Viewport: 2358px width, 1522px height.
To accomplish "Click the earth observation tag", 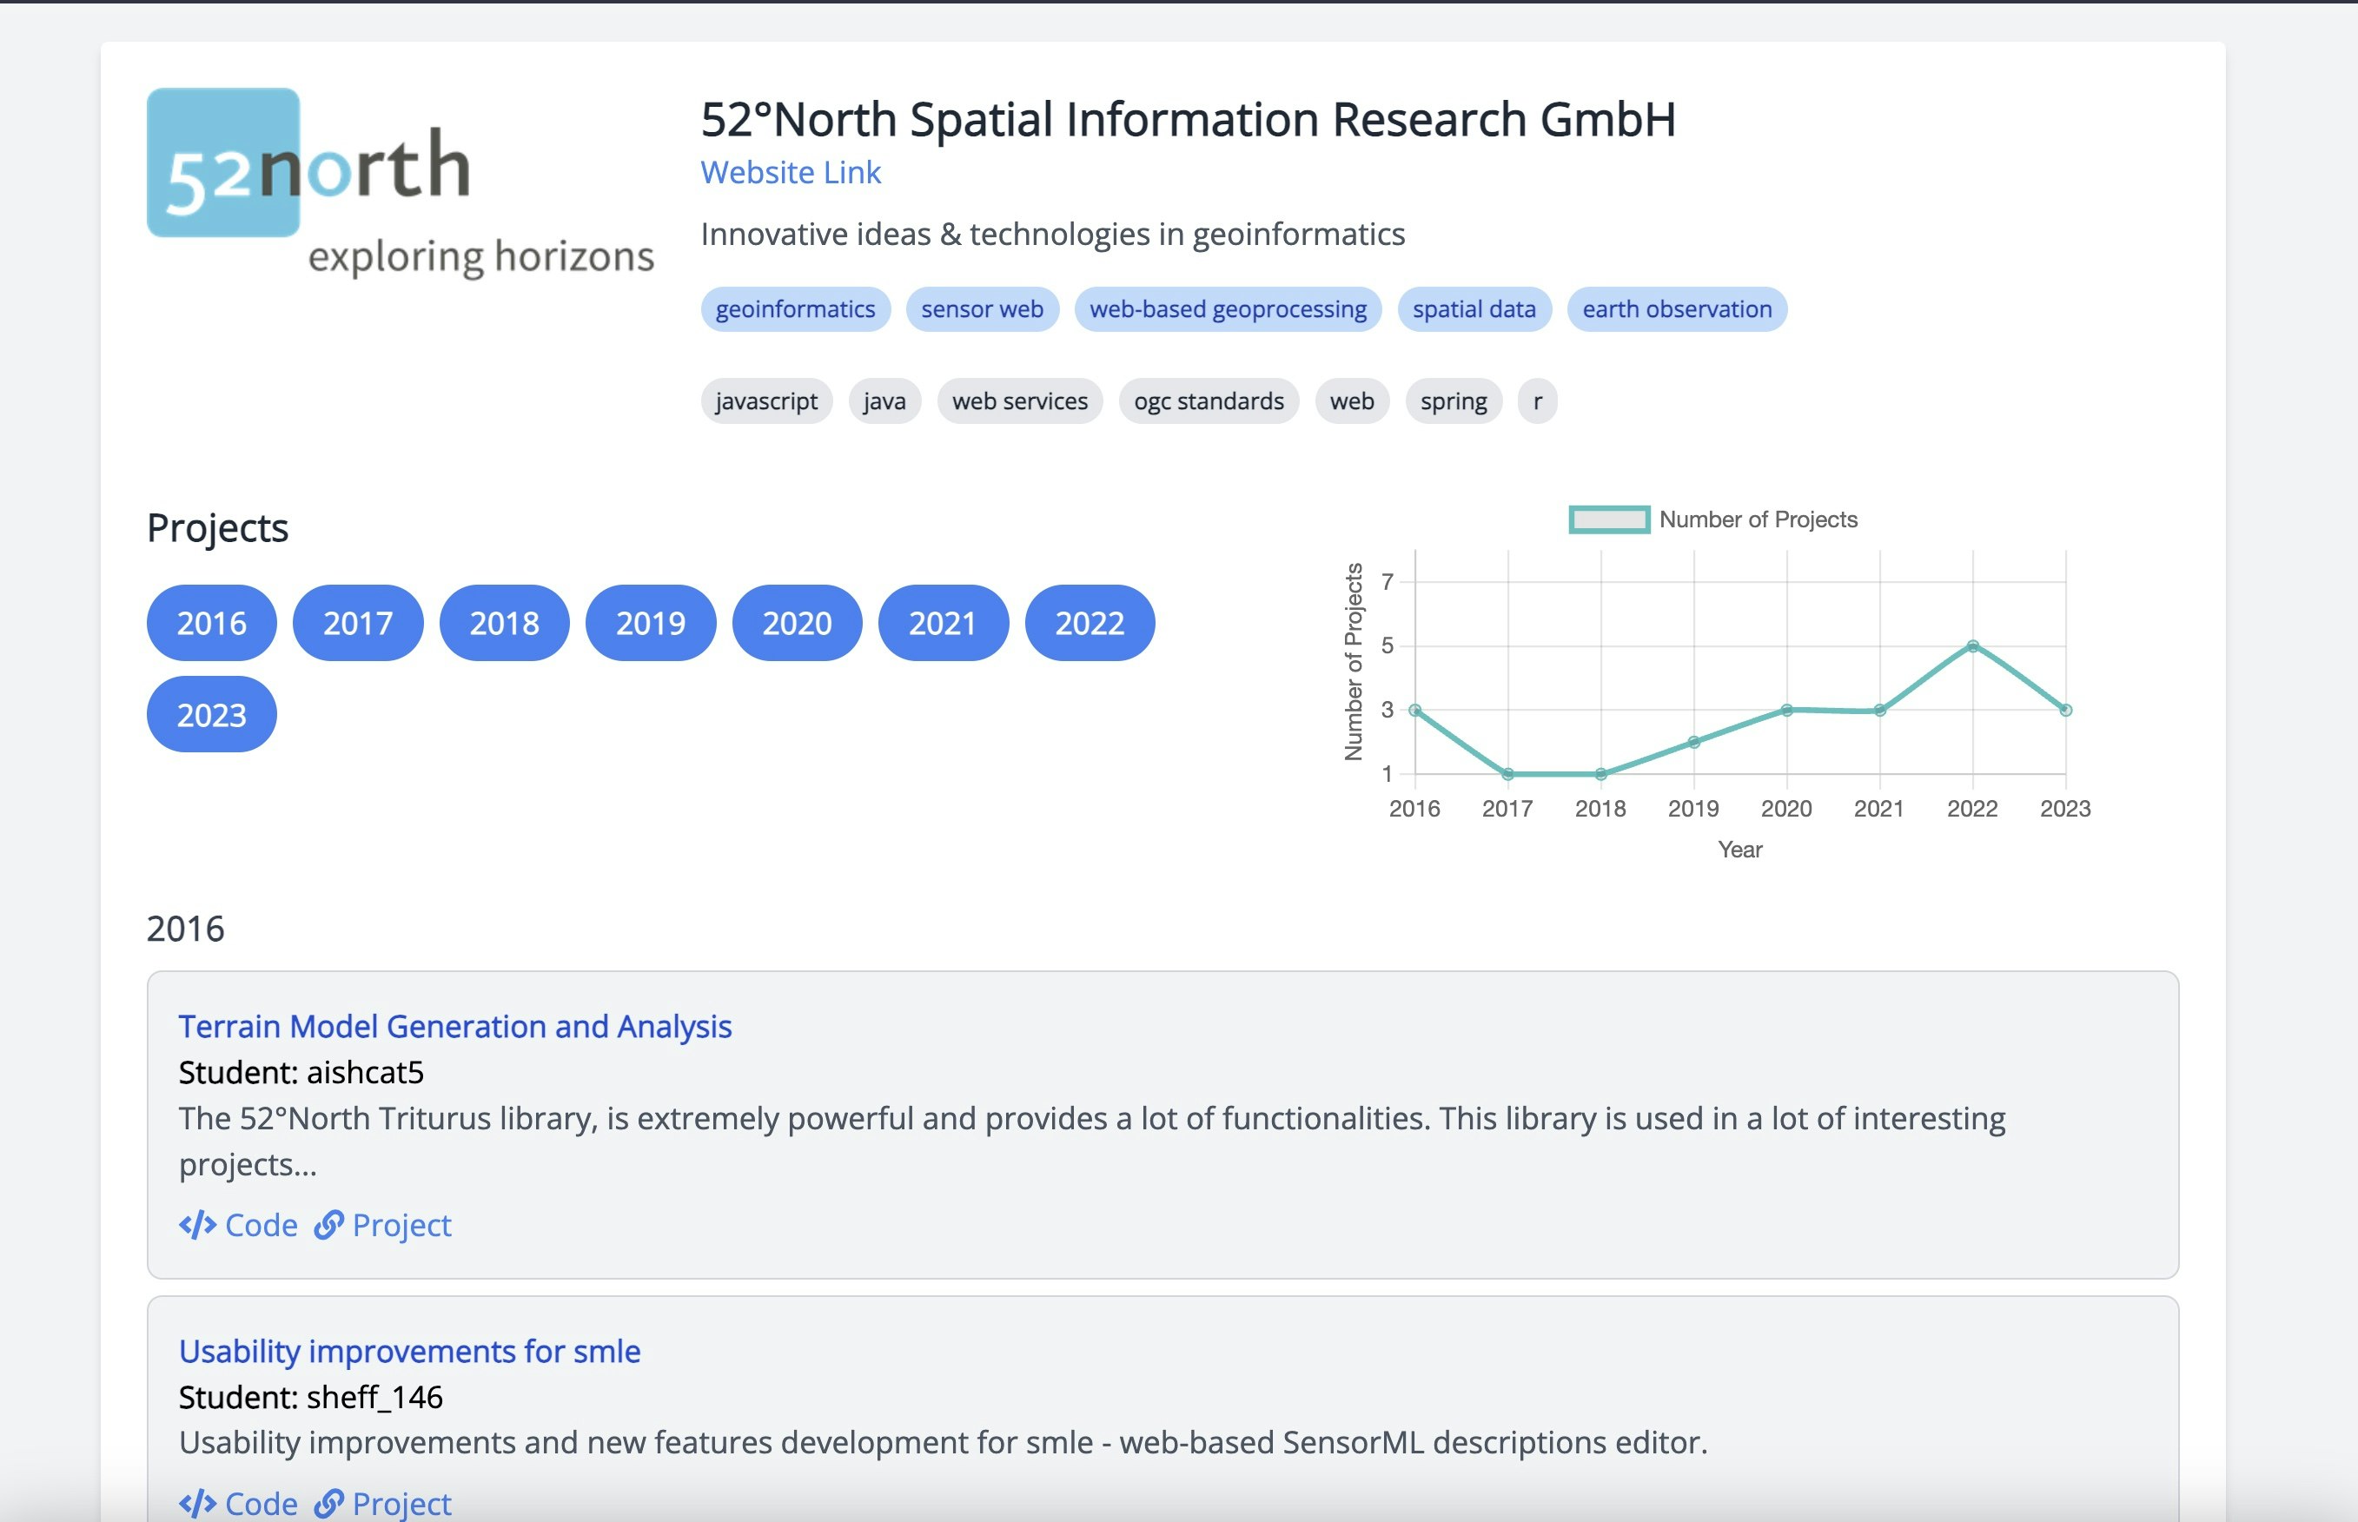I will coord(1677,309).
